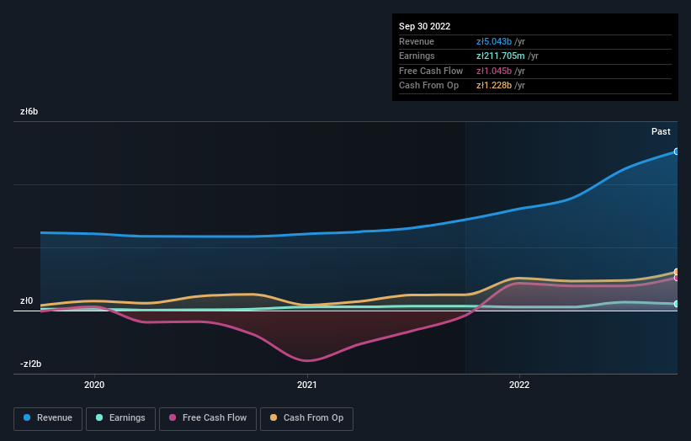Click the Revenue label in the tooltip
Screen dimensions: 691x441
(417, 41)
